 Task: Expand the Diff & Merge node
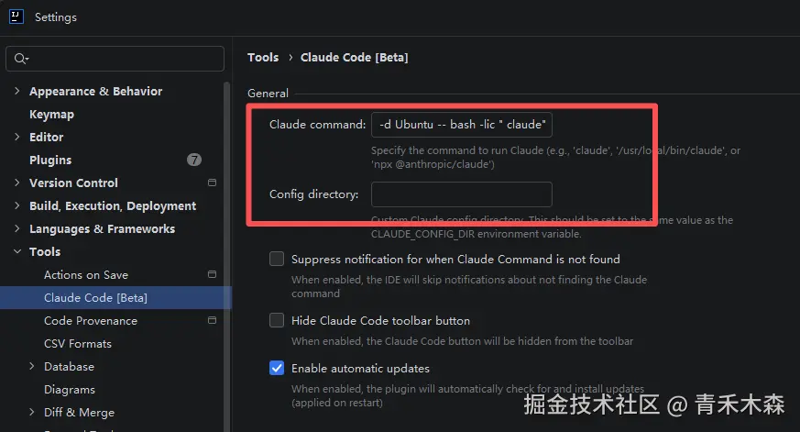click(x=32, y=412)
